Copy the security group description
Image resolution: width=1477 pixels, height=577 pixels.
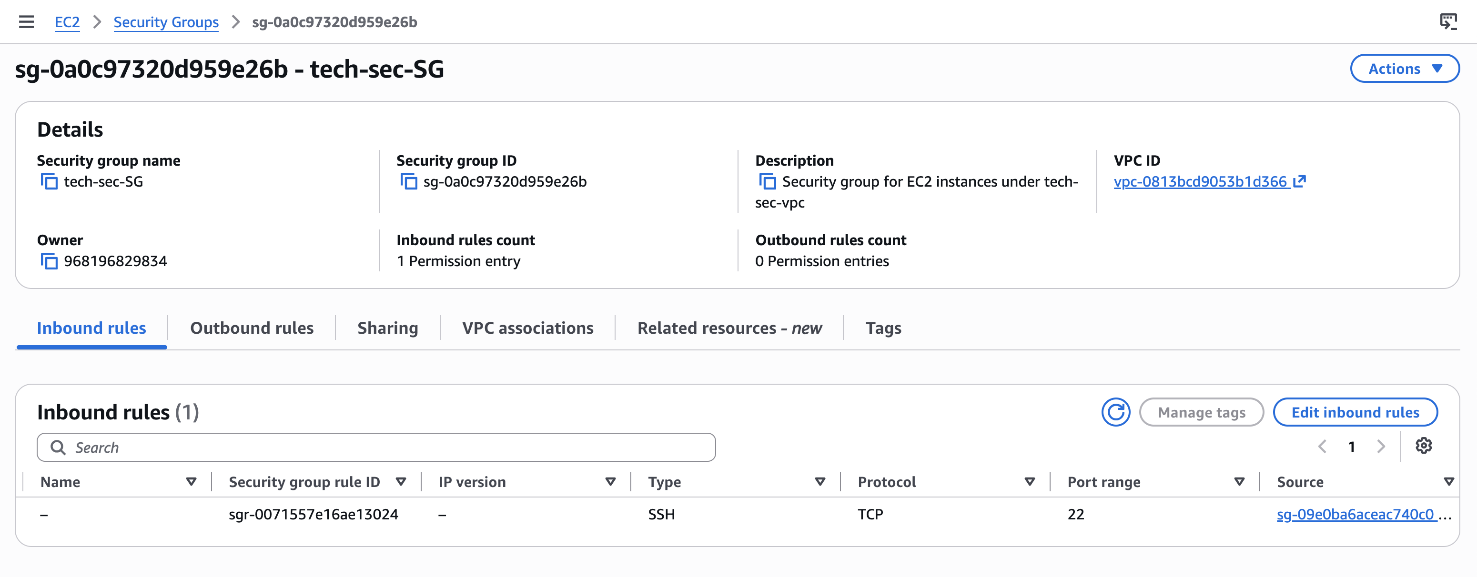(x=768, y=182)
